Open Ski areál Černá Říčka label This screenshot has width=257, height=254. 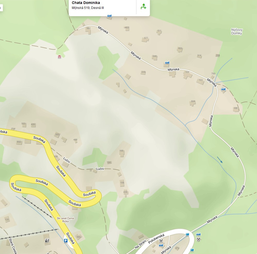(65, 219)
